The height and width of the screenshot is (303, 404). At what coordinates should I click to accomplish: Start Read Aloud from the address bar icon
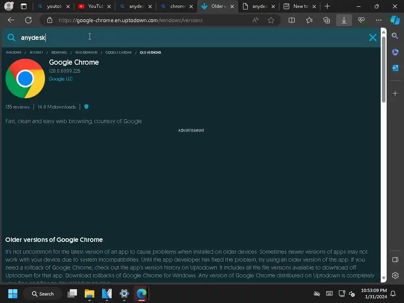(x=255, y=20)
